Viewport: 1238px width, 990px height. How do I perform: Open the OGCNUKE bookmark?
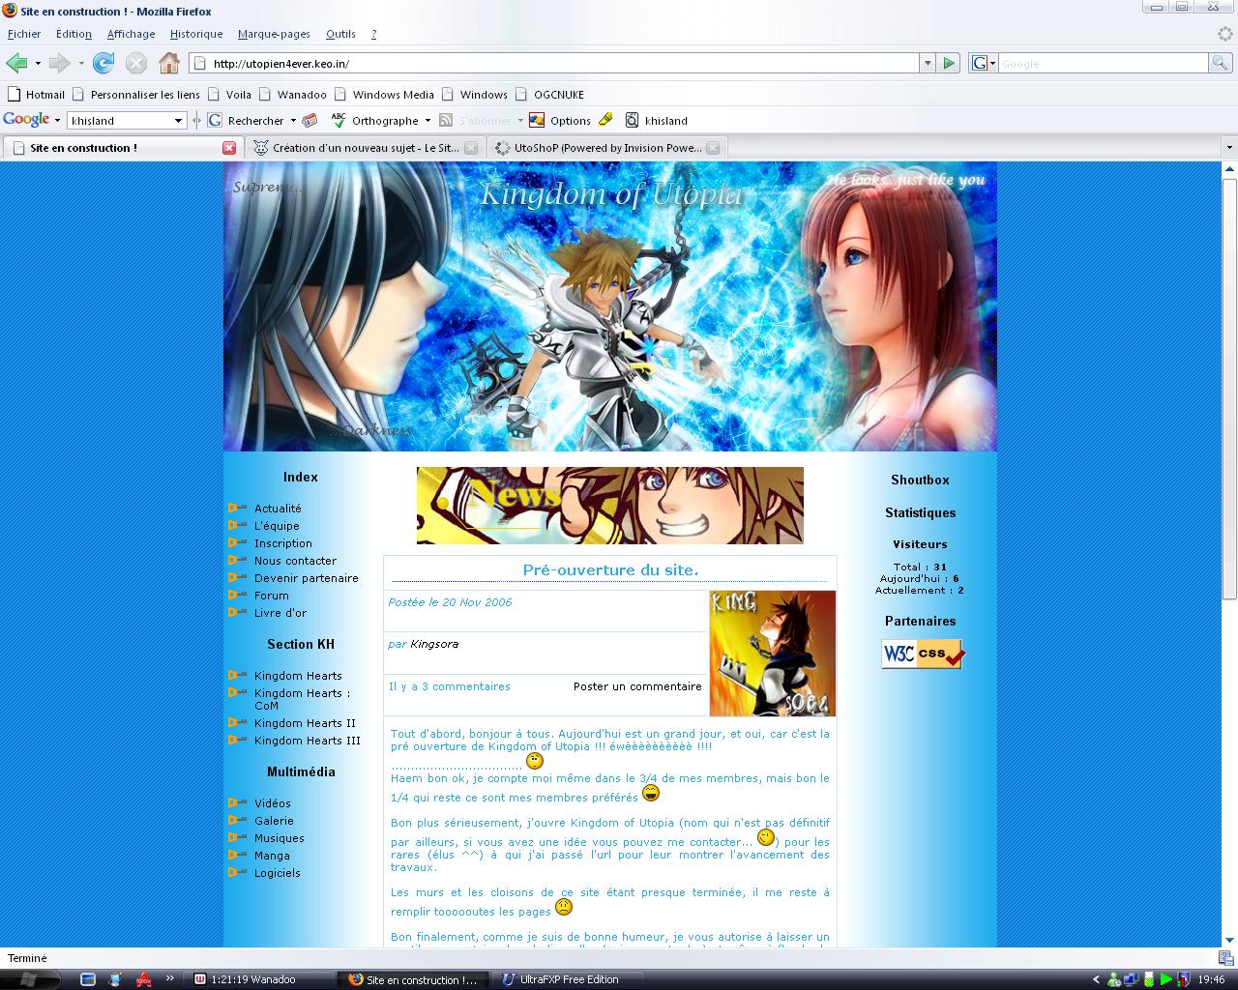tap(549, 95)
